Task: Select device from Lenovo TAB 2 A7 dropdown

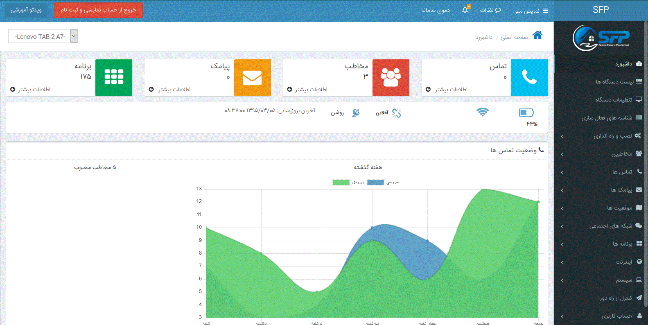Action: (43, 36)
